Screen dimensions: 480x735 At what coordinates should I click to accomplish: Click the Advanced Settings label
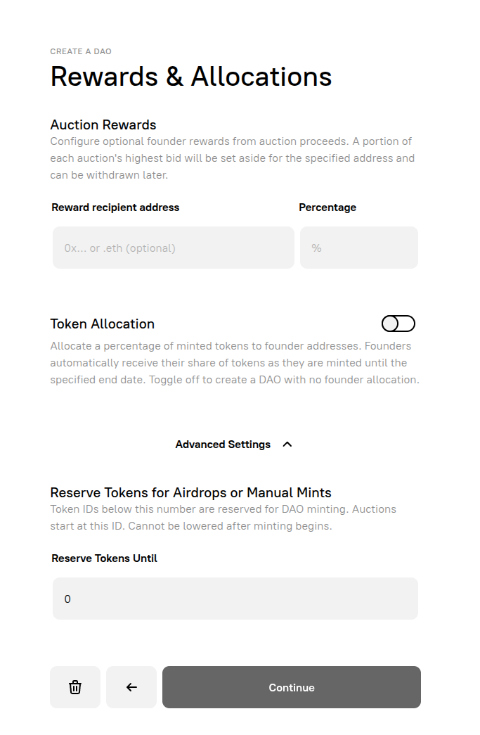223,444
